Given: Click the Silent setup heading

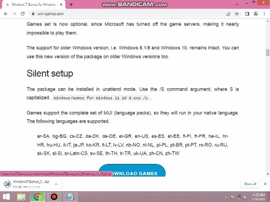Looking at the screenshot, I should coord(50,74).
